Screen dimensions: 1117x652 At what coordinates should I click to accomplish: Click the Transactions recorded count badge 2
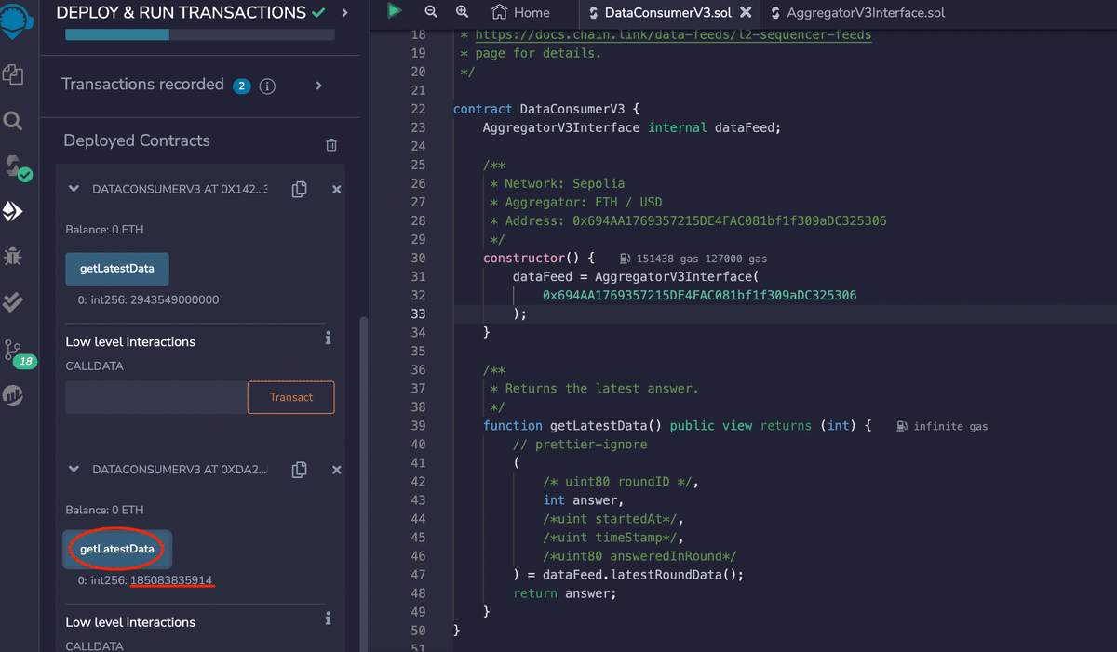tap(241, 86)
